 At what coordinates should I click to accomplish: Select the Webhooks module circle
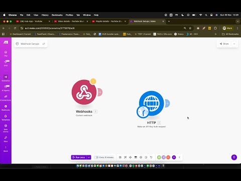[84, 92]
